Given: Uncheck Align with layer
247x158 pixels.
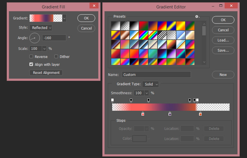Looking at the screenshot, I should (31, 64).
